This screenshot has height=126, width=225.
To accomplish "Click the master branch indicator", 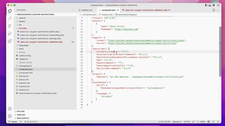I will click(x=13, y=121).
